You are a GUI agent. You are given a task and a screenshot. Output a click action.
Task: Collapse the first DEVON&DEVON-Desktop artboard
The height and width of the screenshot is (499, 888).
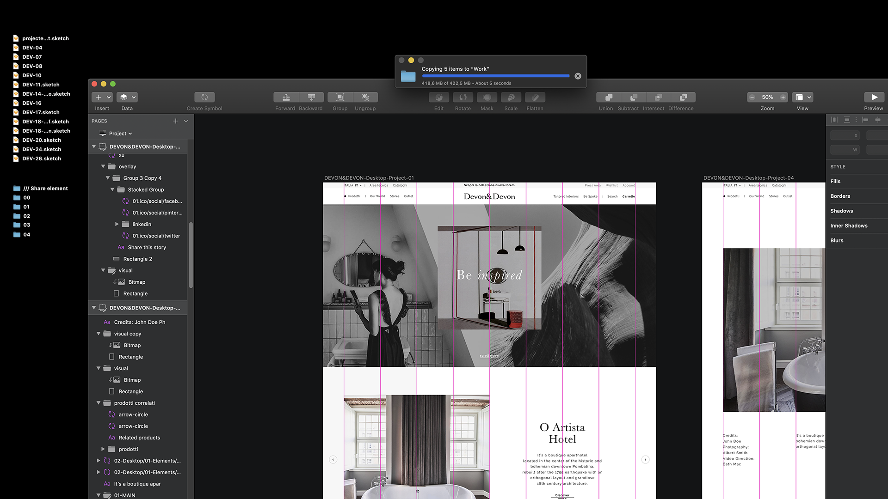(94, 146)
